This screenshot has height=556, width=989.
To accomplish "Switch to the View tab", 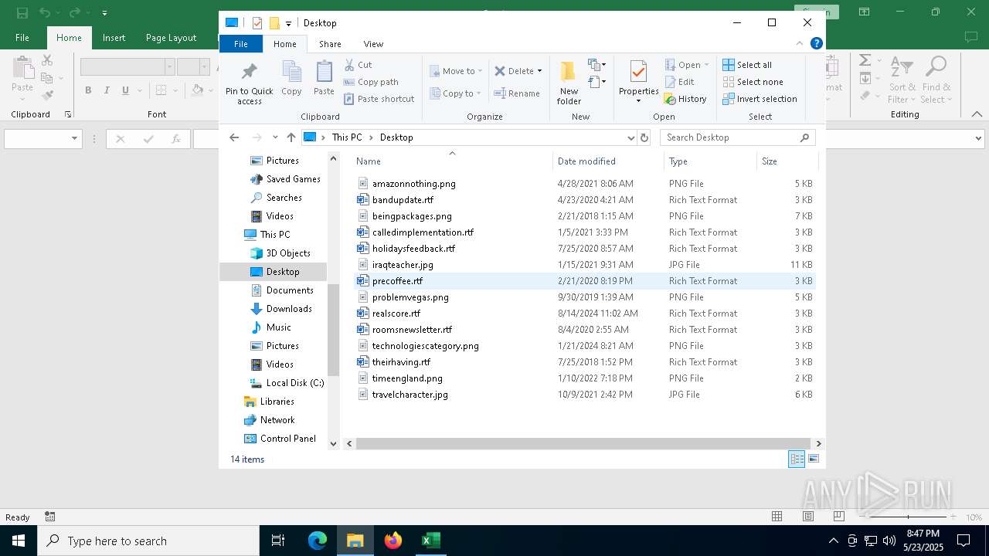I will pos(373,44).
